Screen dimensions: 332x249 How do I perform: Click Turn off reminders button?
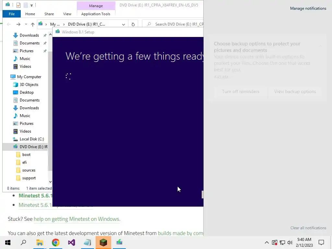pos(241,92)
